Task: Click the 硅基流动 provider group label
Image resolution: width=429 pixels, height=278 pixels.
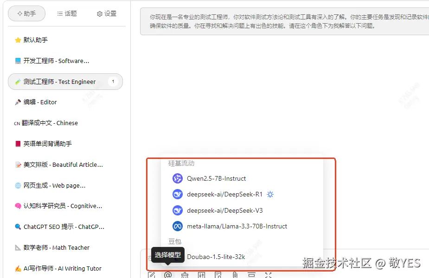Action: (181, 164)
